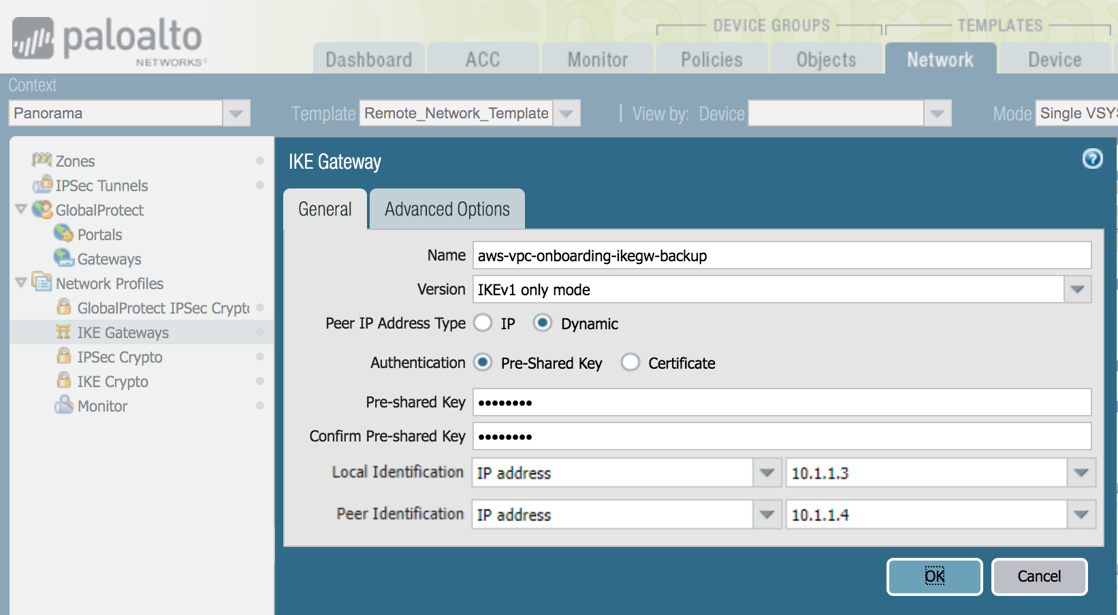Click the Monitor profile icon
1118x615 pixels.
coord(64,405)
